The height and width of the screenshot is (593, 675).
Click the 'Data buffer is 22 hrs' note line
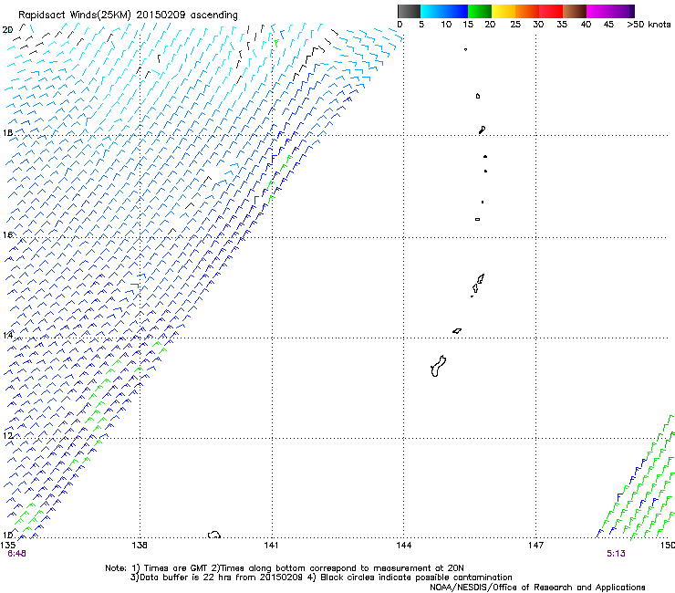coord(321,577)
